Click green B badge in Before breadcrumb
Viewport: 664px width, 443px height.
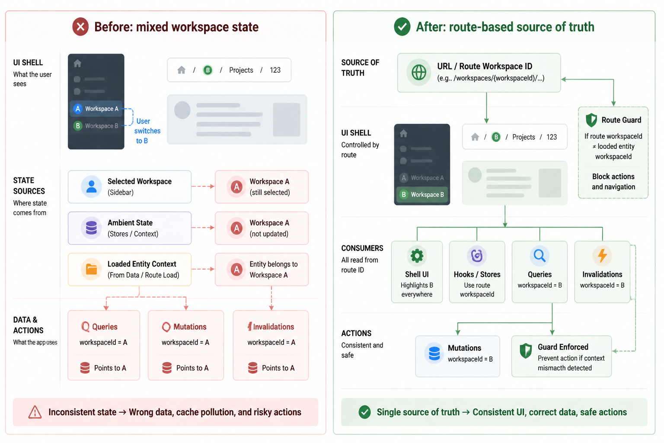pos(208,70)
